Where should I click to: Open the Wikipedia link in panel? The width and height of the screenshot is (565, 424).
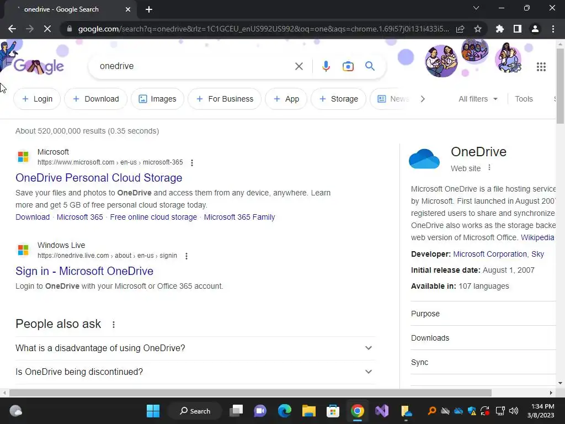pos(537,237)
